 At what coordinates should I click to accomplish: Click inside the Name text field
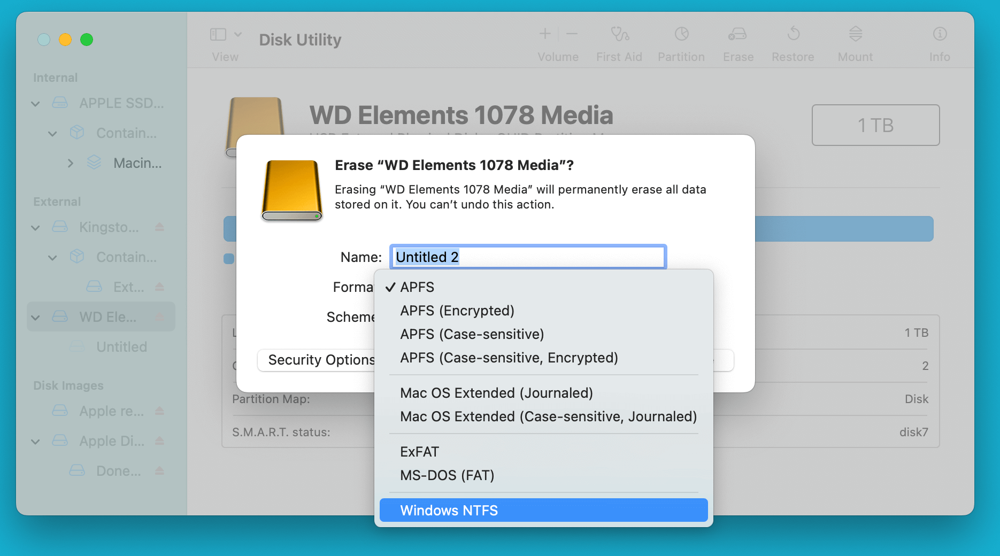click(527, 257)
